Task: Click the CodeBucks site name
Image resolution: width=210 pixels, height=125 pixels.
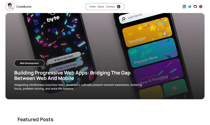Action: pyautogui.click(x=24, y=7)
